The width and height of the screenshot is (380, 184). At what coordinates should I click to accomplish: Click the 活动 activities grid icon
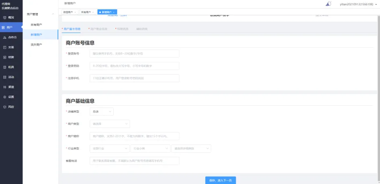4,77
